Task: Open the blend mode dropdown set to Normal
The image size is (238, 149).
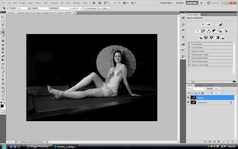Action: [196, 89]
